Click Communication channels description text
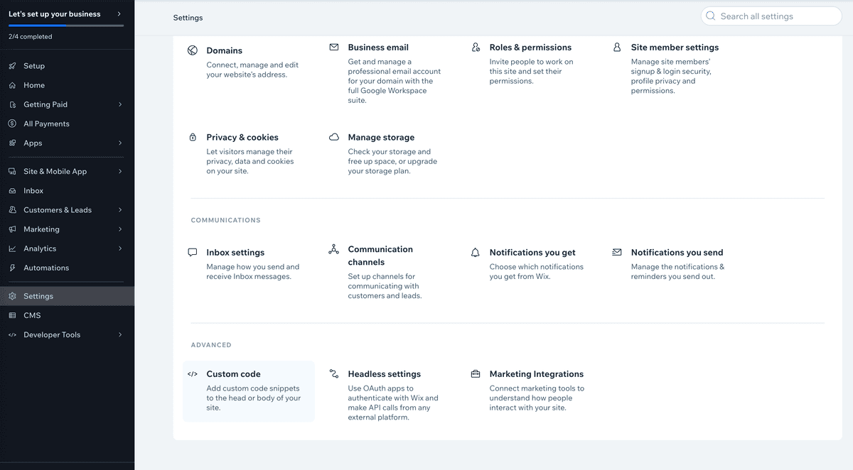Screen dimensions: 853x470 (x=385, y=286)
